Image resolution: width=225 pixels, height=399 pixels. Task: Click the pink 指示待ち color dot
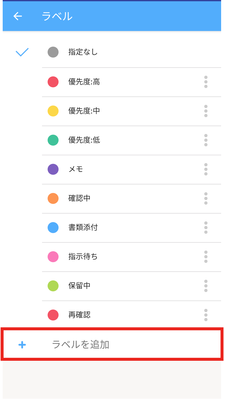click(53, 257)
